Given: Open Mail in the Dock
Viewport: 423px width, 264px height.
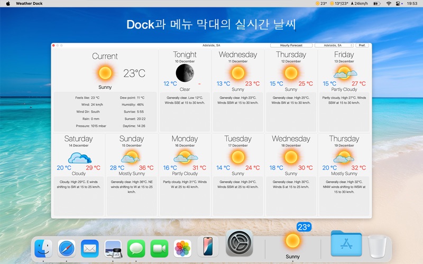Looking at the screenshot, I should (89, 249).
